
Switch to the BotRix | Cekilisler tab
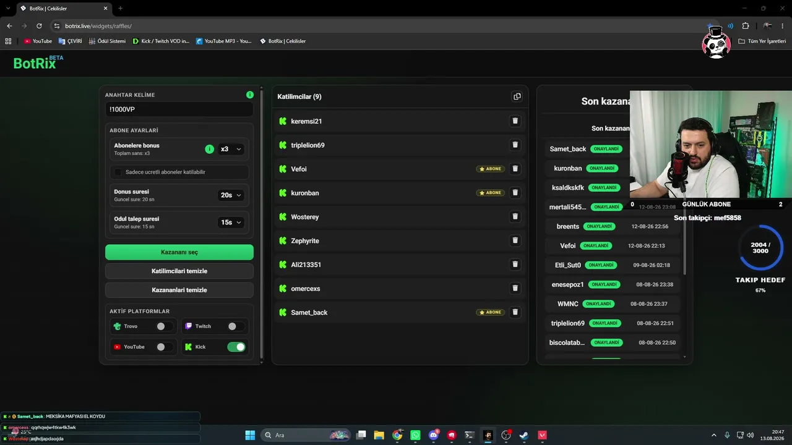(64, 9)
